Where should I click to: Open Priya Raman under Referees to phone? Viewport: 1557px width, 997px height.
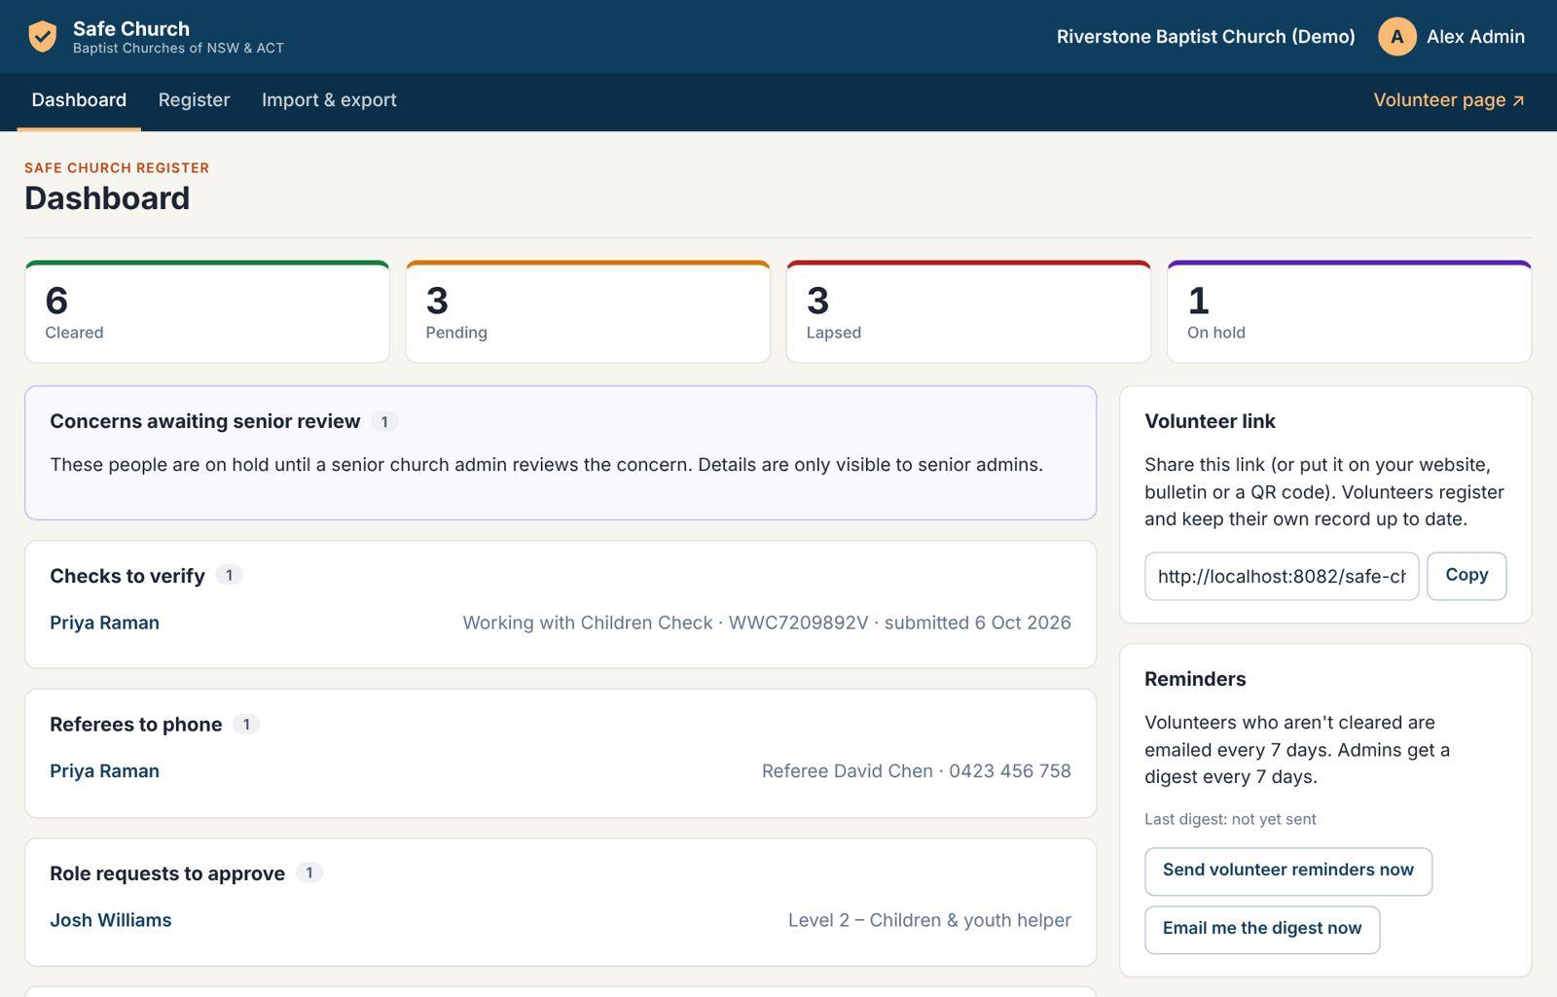pos(104,771)
